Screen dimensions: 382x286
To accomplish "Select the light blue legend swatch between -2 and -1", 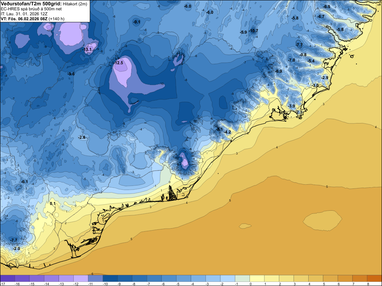I will (x=228, y=278).
